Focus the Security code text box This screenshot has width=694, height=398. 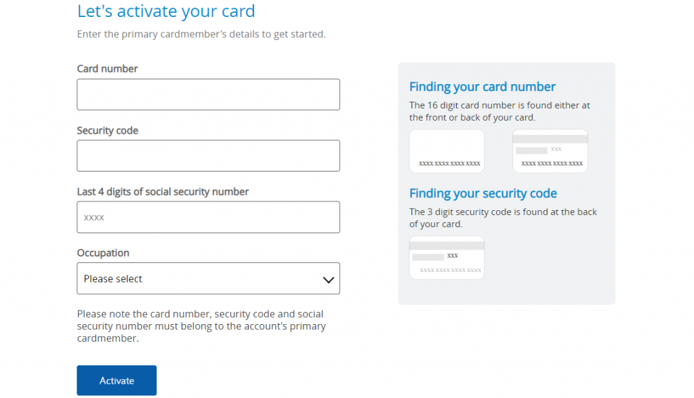click(208, 156)
